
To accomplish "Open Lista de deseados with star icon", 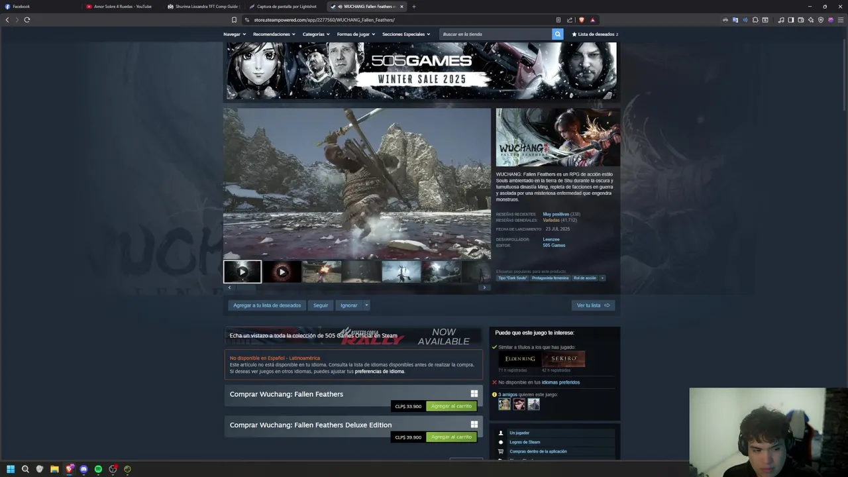I will point(595,34).
